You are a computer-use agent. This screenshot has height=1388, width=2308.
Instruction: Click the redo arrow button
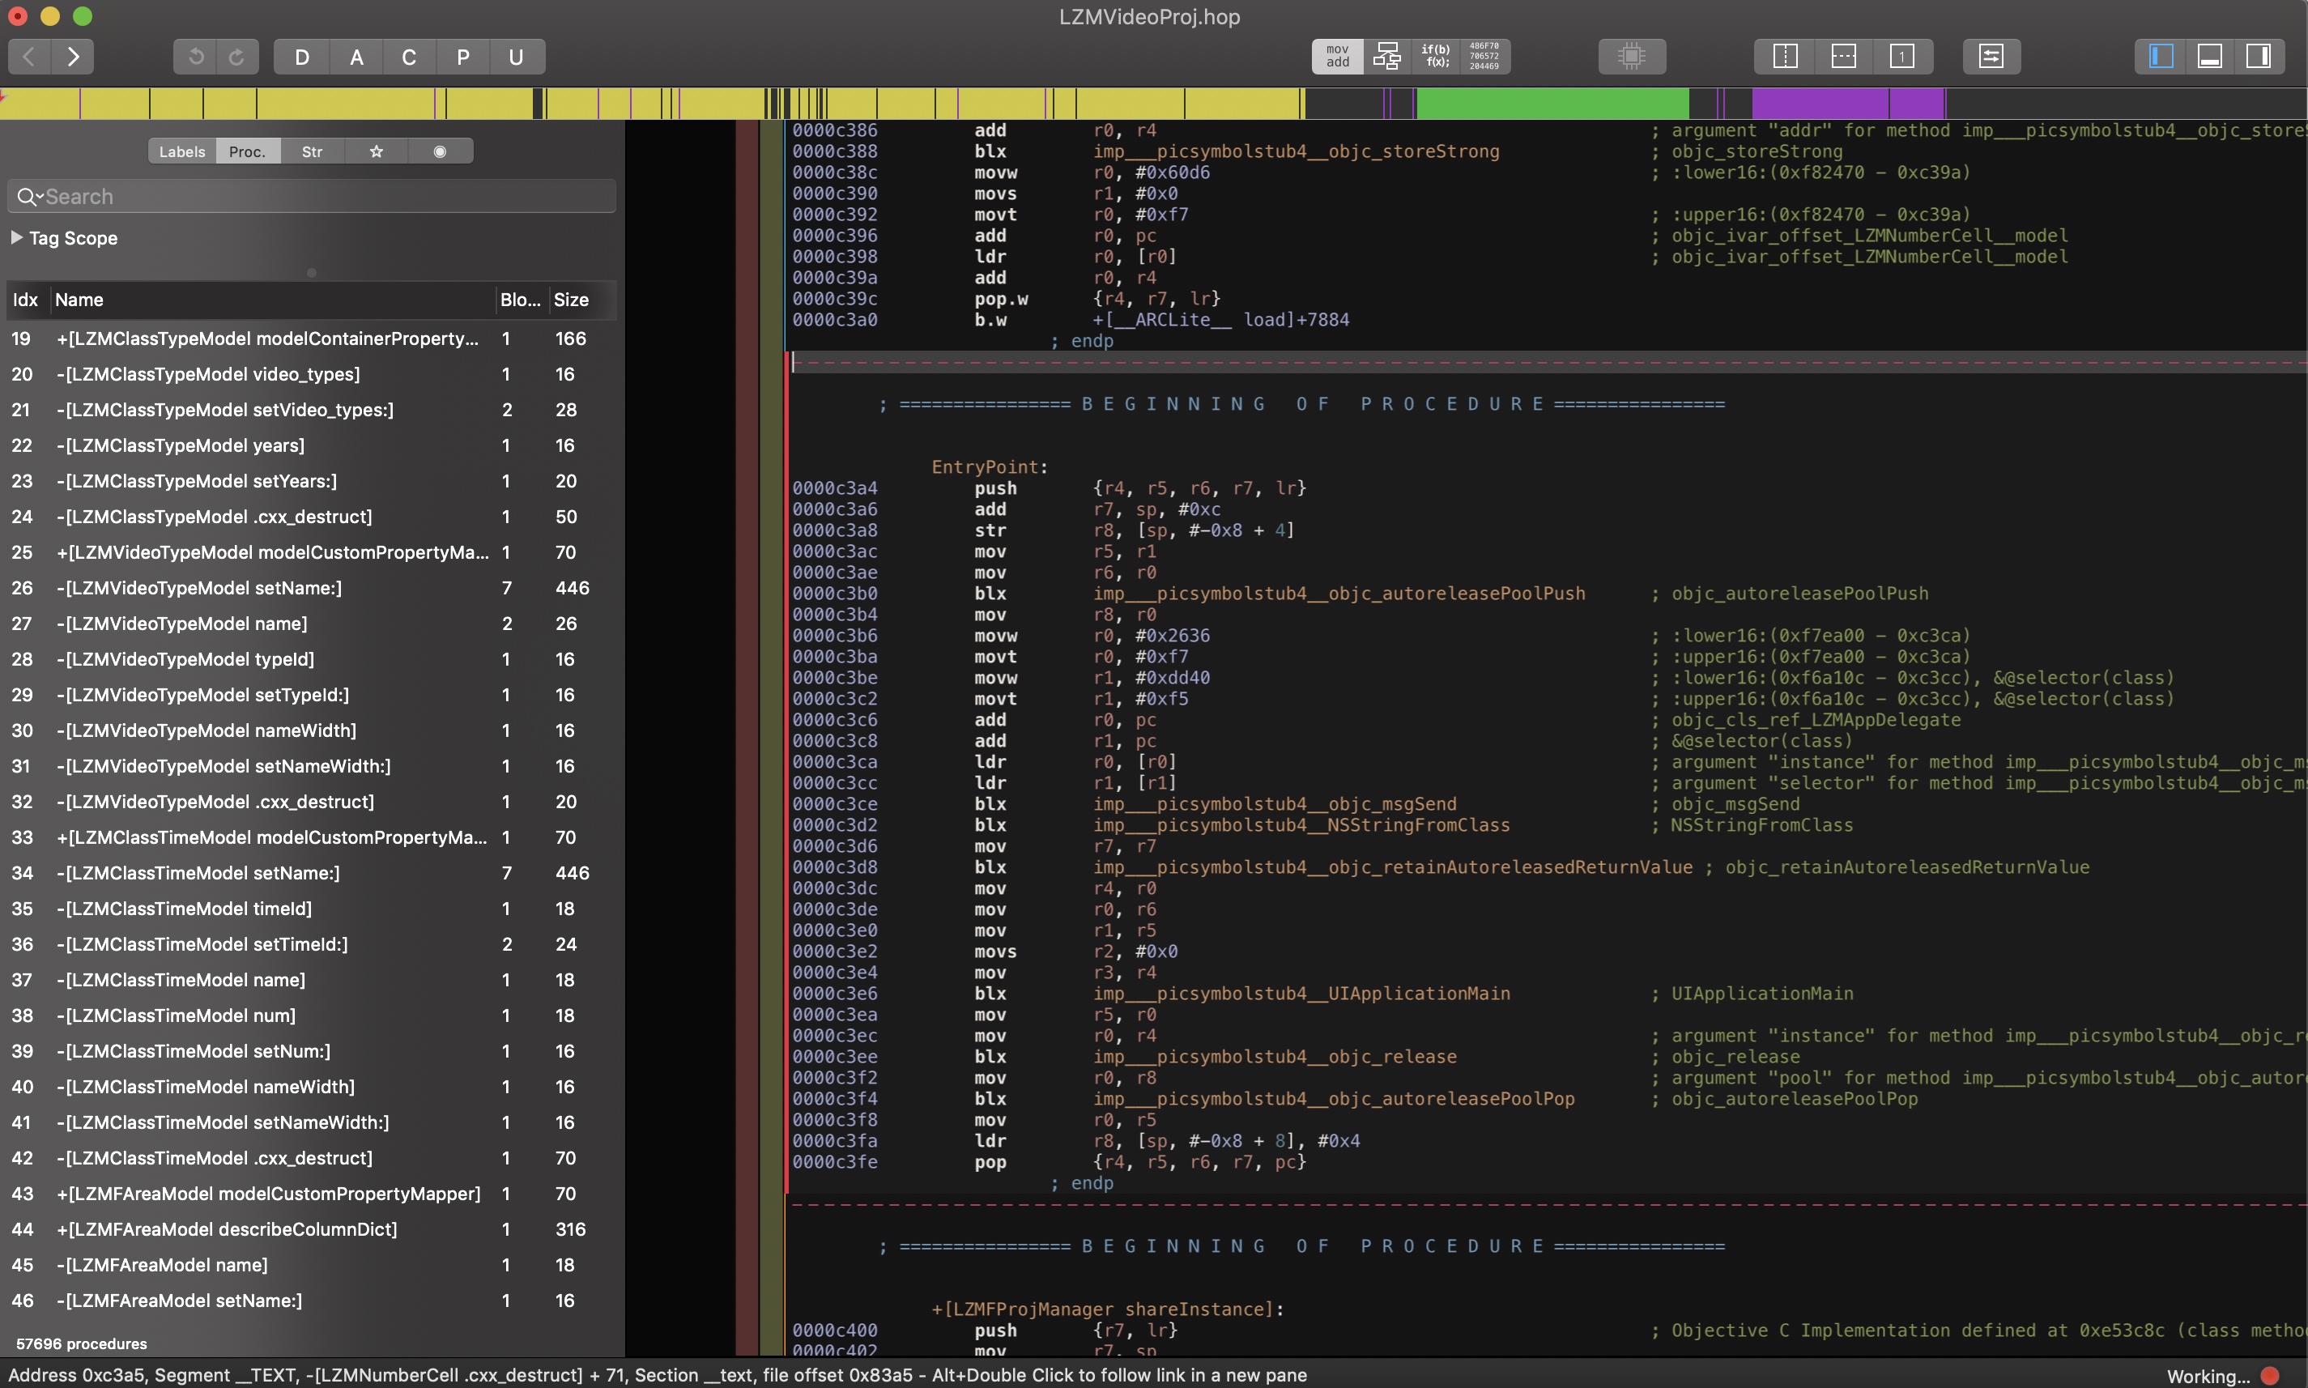coord(236,57)
